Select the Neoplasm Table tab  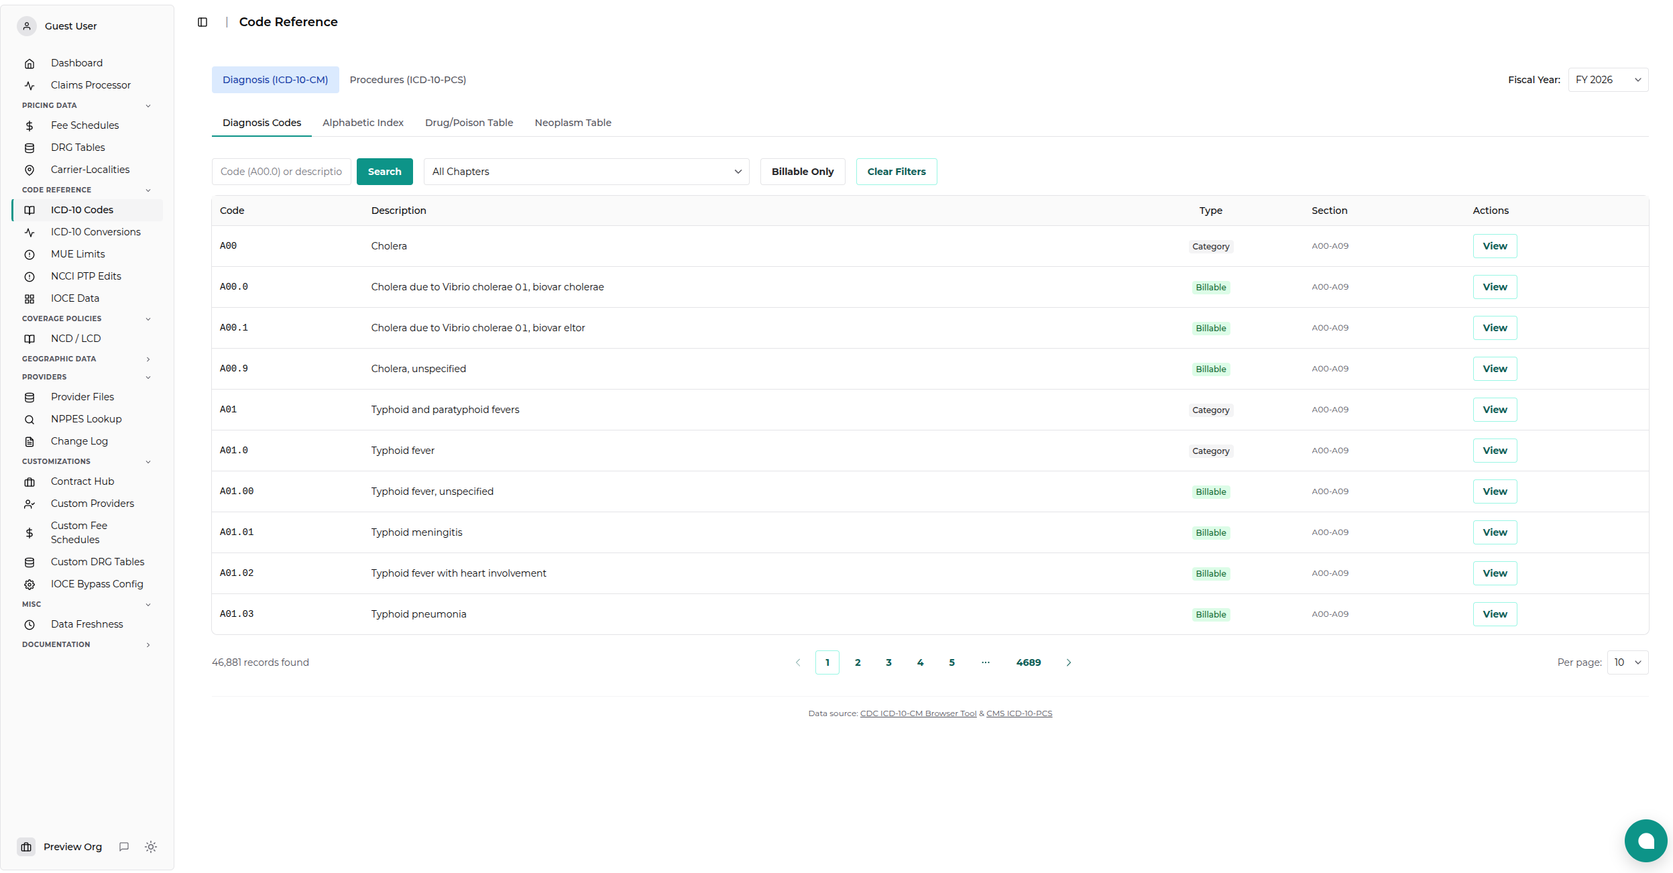(573, 123)
